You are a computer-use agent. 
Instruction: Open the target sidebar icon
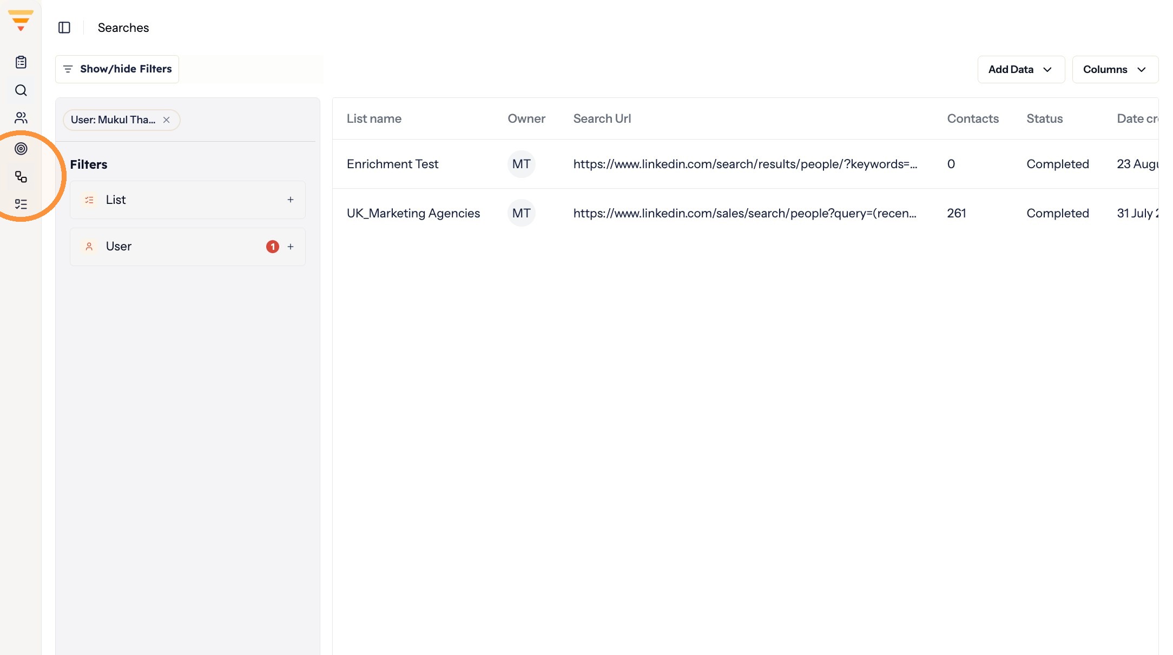21,149
